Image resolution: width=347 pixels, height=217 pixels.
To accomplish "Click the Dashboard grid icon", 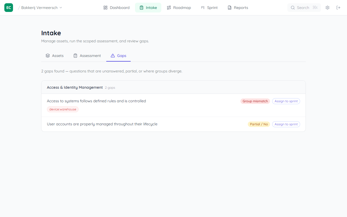I will tap(105, 8).
